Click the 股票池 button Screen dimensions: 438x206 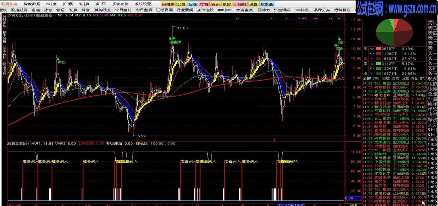tap(267, 4)
